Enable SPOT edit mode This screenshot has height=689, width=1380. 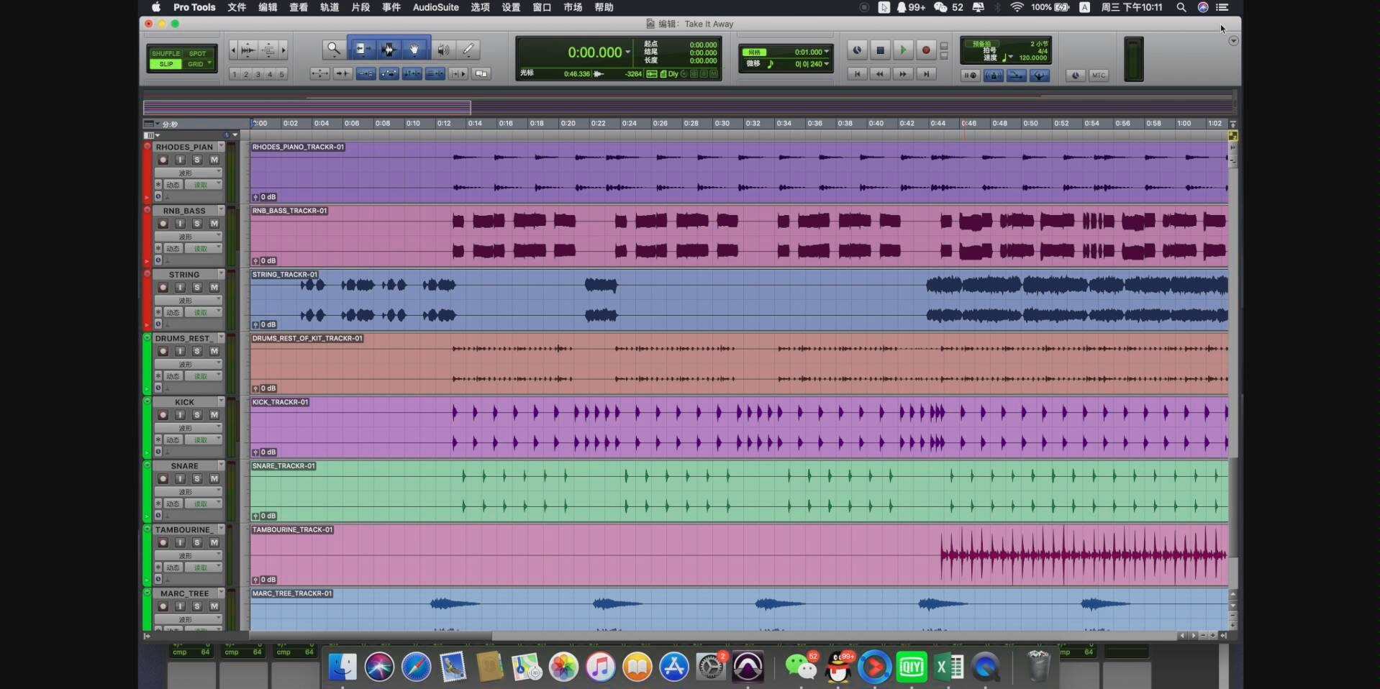[x=197, y=53]
